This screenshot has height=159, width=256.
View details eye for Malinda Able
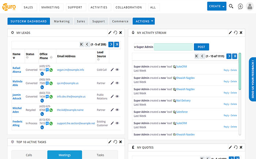point(117,83)
